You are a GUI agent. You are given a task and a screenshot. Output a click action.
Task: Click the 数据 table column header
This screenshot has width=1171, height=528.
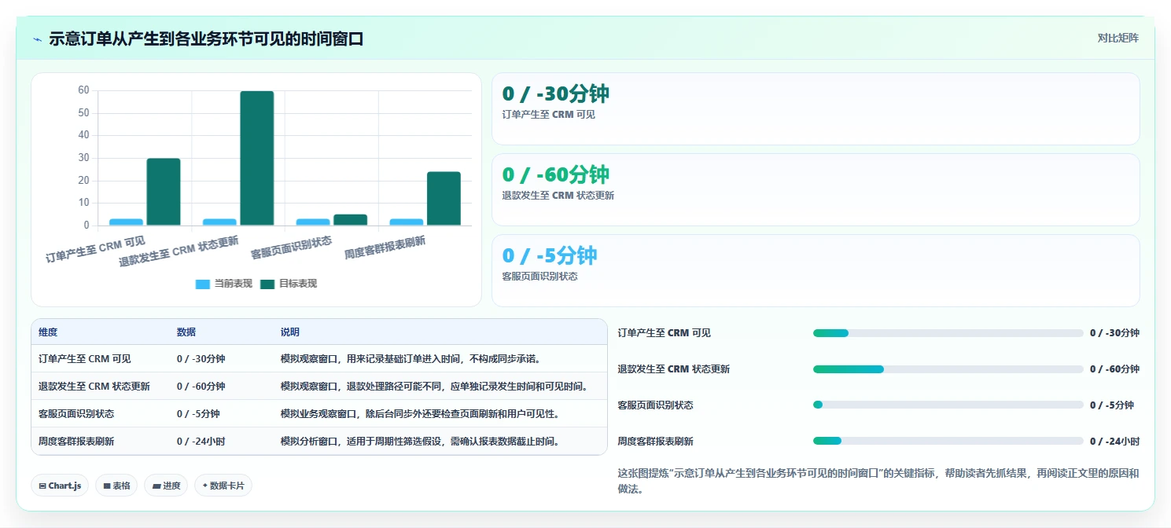(186, 332)
